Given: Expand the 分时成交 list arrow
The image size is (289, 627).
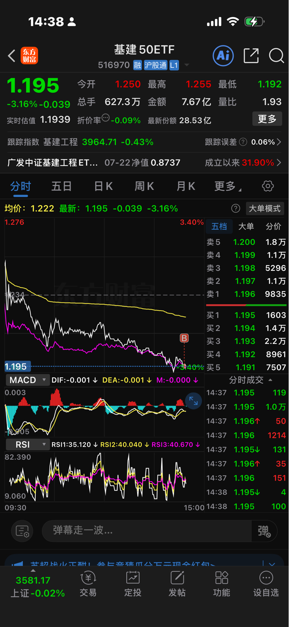Looking at the screenshot, I should click(270, 380).
